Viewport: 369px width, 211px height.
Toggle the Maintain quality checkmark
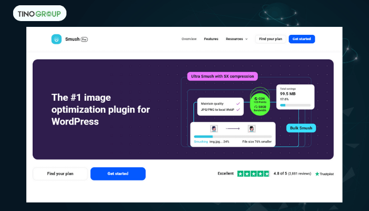[238, 103]
